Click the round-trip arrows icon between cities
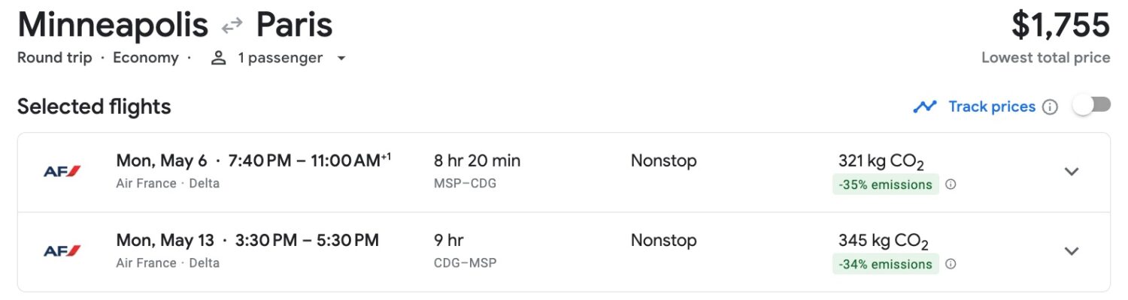This screenshot has height=300, width=1128. 232,26
